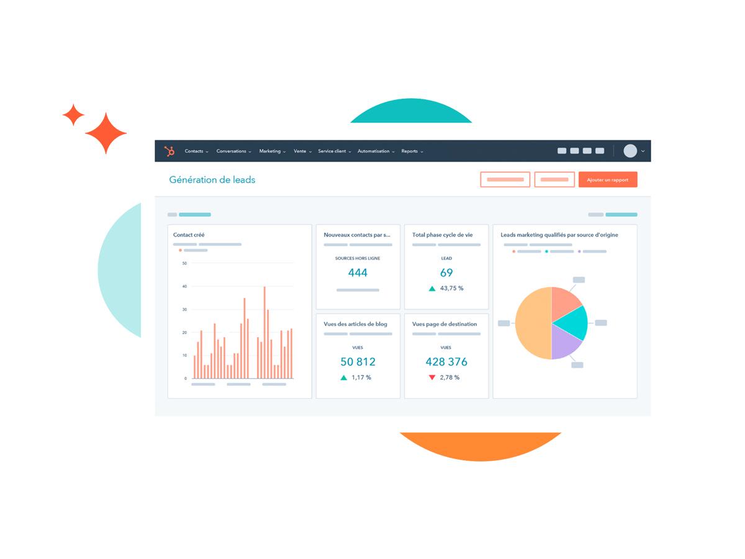745x559 pixels.
Task: Click the 2,78 % change value
Action: click(x=449, y=377)
